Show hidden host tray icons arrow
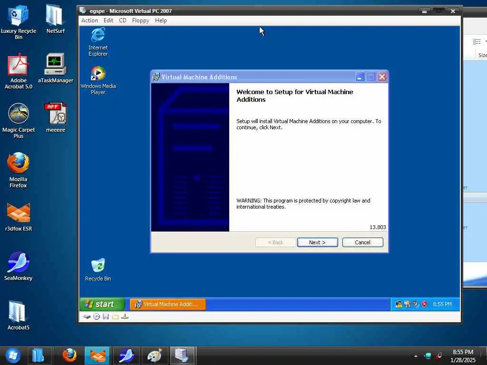487x365 pixels. 416,356
